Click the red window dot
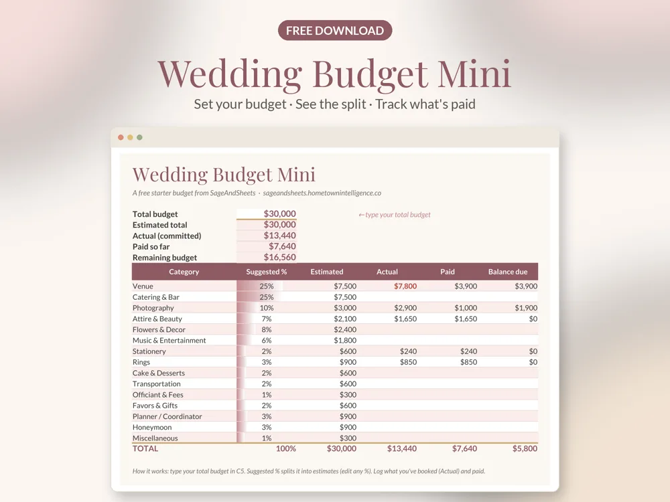This screenshot has width=670, height=502. pos(121,137)
